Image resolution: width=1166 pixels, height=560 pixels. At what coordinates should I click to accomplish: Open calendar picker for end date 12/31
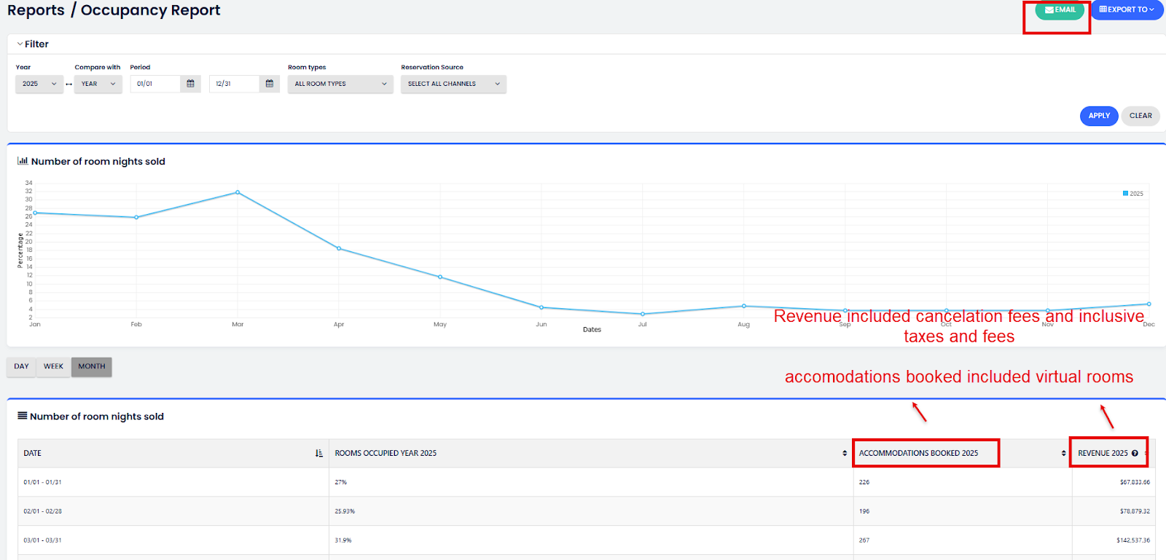click(269, 84)
